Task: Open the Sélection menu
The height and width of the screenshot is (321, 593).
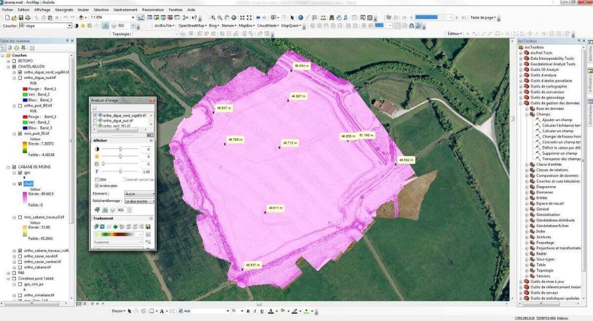Action: click(x=101, y=9)
